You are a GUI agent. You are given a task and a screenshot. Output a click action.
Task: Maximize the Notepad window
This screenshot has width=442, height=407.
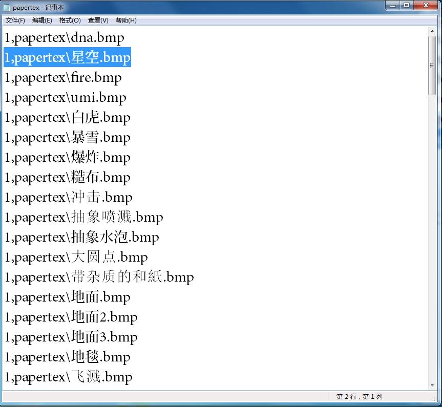(x=407, y=6)
